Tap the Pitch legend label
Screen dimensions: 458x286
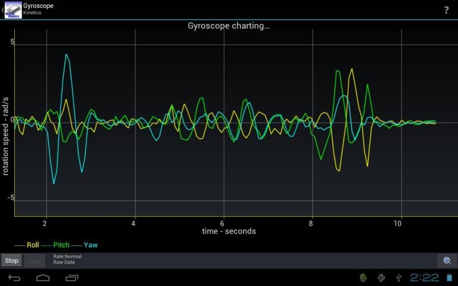61,245
